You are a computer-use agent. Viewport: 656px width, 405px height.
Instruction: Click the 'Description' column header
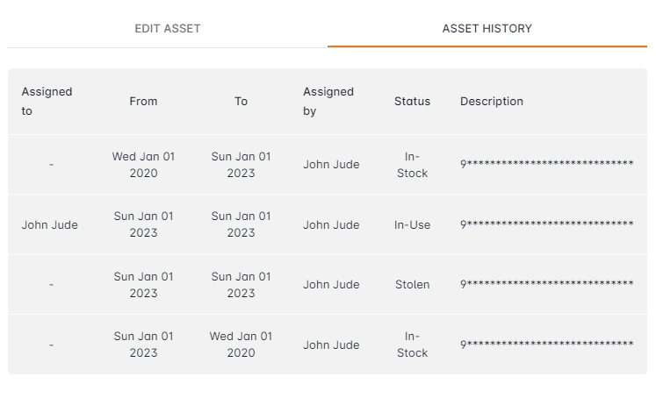[x=491, y=101]
